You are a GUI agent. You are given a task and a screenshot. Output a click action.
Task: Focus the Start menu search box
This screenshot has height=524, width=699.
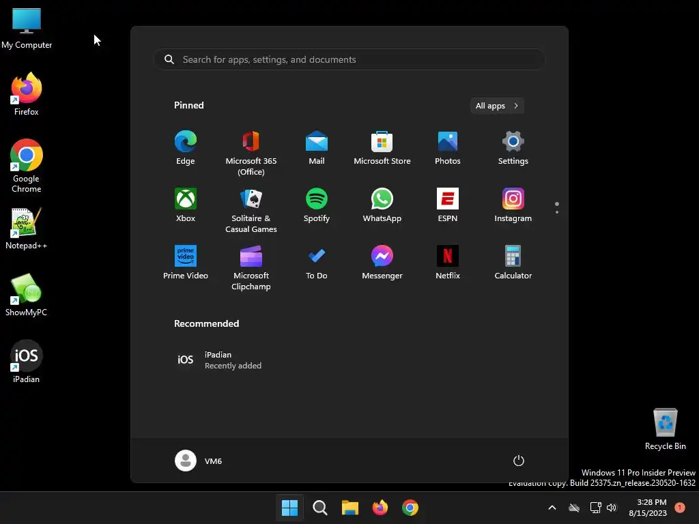pos(349,59)
